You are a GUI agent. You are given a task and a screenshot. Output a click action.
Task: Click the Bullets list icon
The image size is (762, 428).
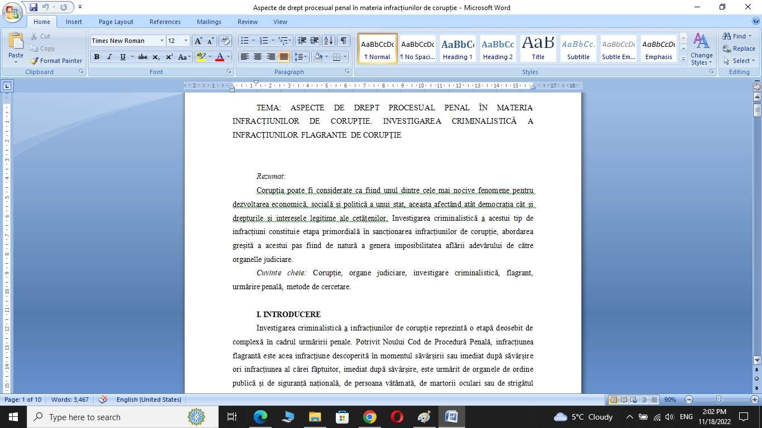tap(244, 41)
